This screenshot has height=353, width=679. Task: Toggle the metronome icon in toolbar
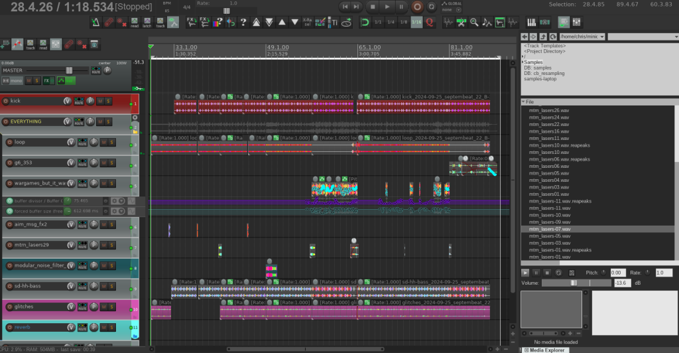(x=95, y=22)
